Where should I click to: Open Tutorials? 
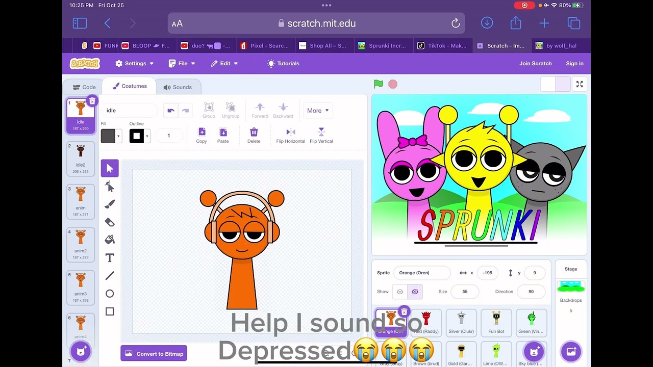(x=283, y=63)
